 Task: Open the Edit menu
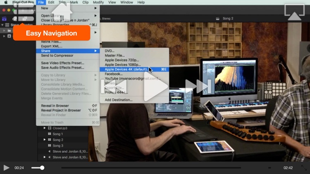click(51, 2)
